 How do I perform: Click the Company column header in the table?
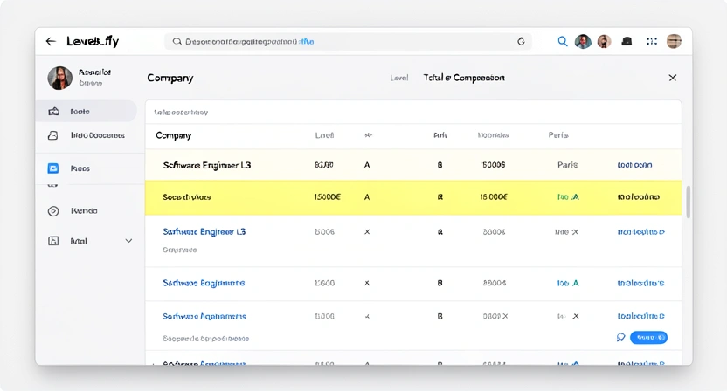tap(173, 135)
